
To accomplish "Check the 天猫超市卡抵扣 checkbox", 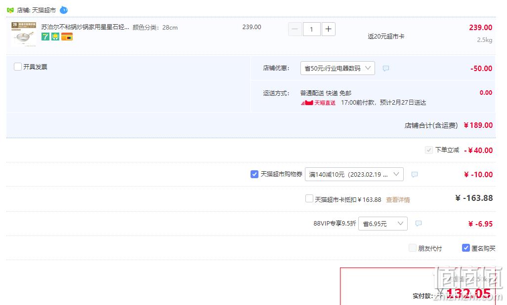I will tap(309, 198).
